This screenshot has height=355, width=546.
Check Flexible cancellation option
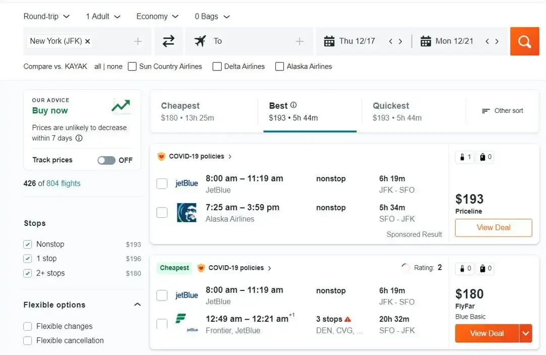27,341
